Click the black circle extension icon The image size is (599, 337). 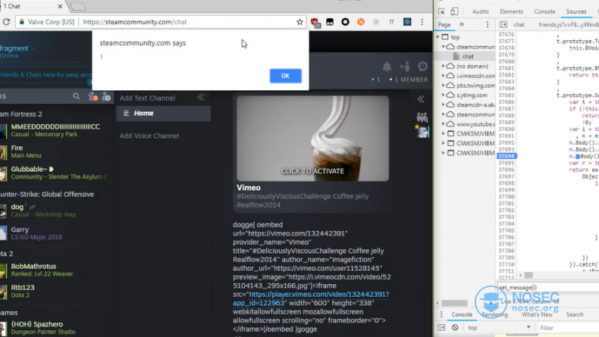pos(345,22)
